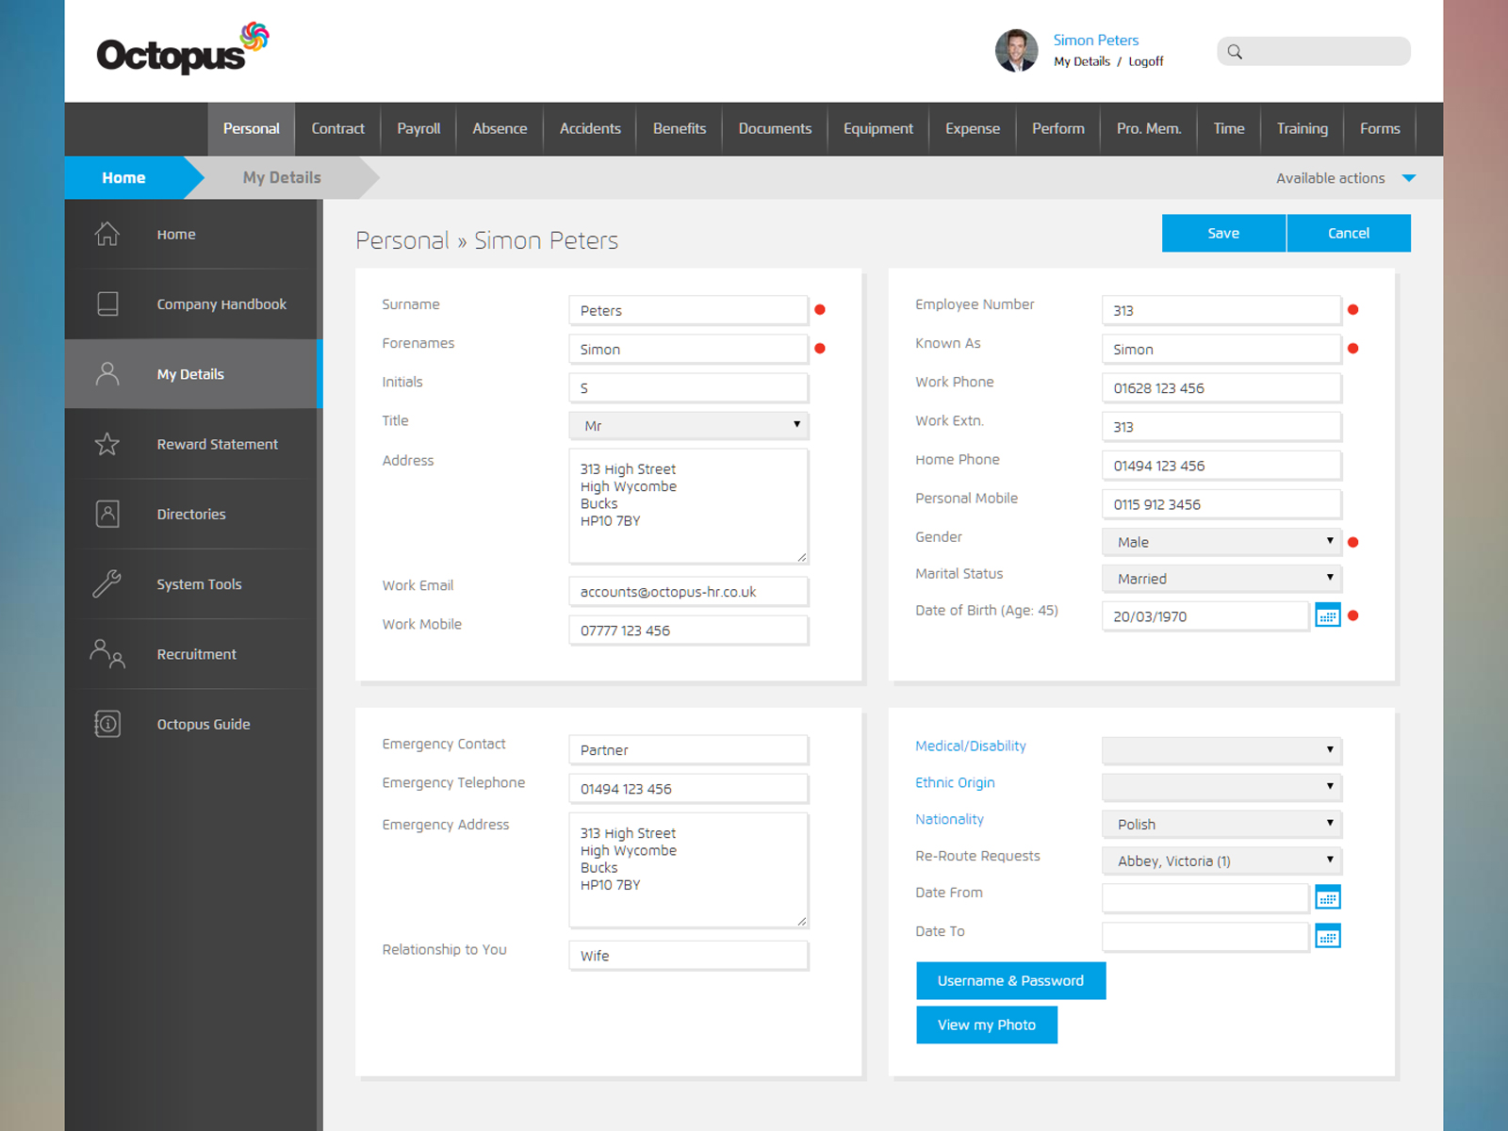
Task: Switch to the Payroll tab
Action: tap(418, 129)
